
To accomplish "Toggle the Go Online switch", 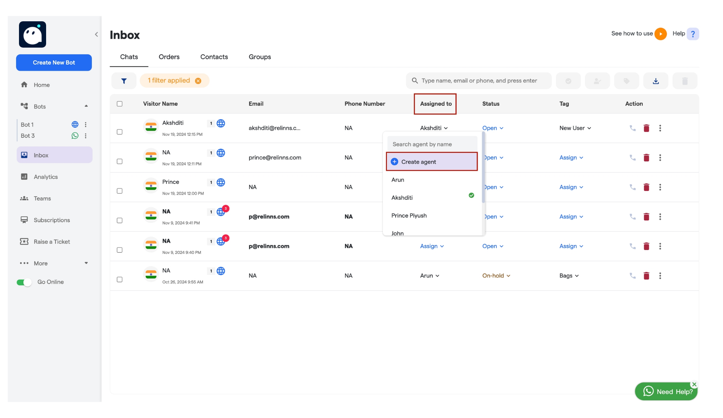I will pyautogui.click(x=24, y=282).
